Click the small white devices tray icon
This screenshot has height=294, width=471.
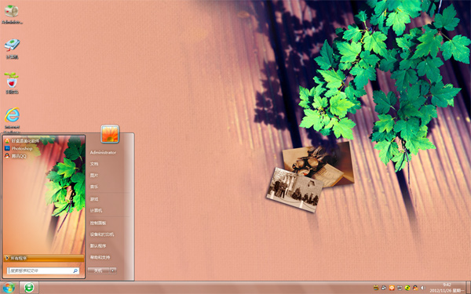click(384, 288)
